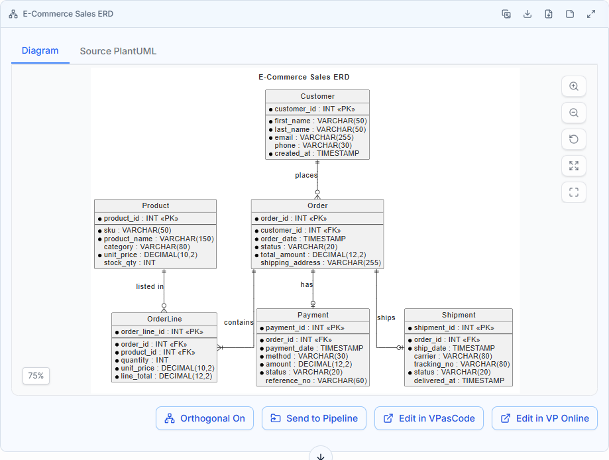
Task: Click the 'listed in' relationship label
Action: click(150, 286)
